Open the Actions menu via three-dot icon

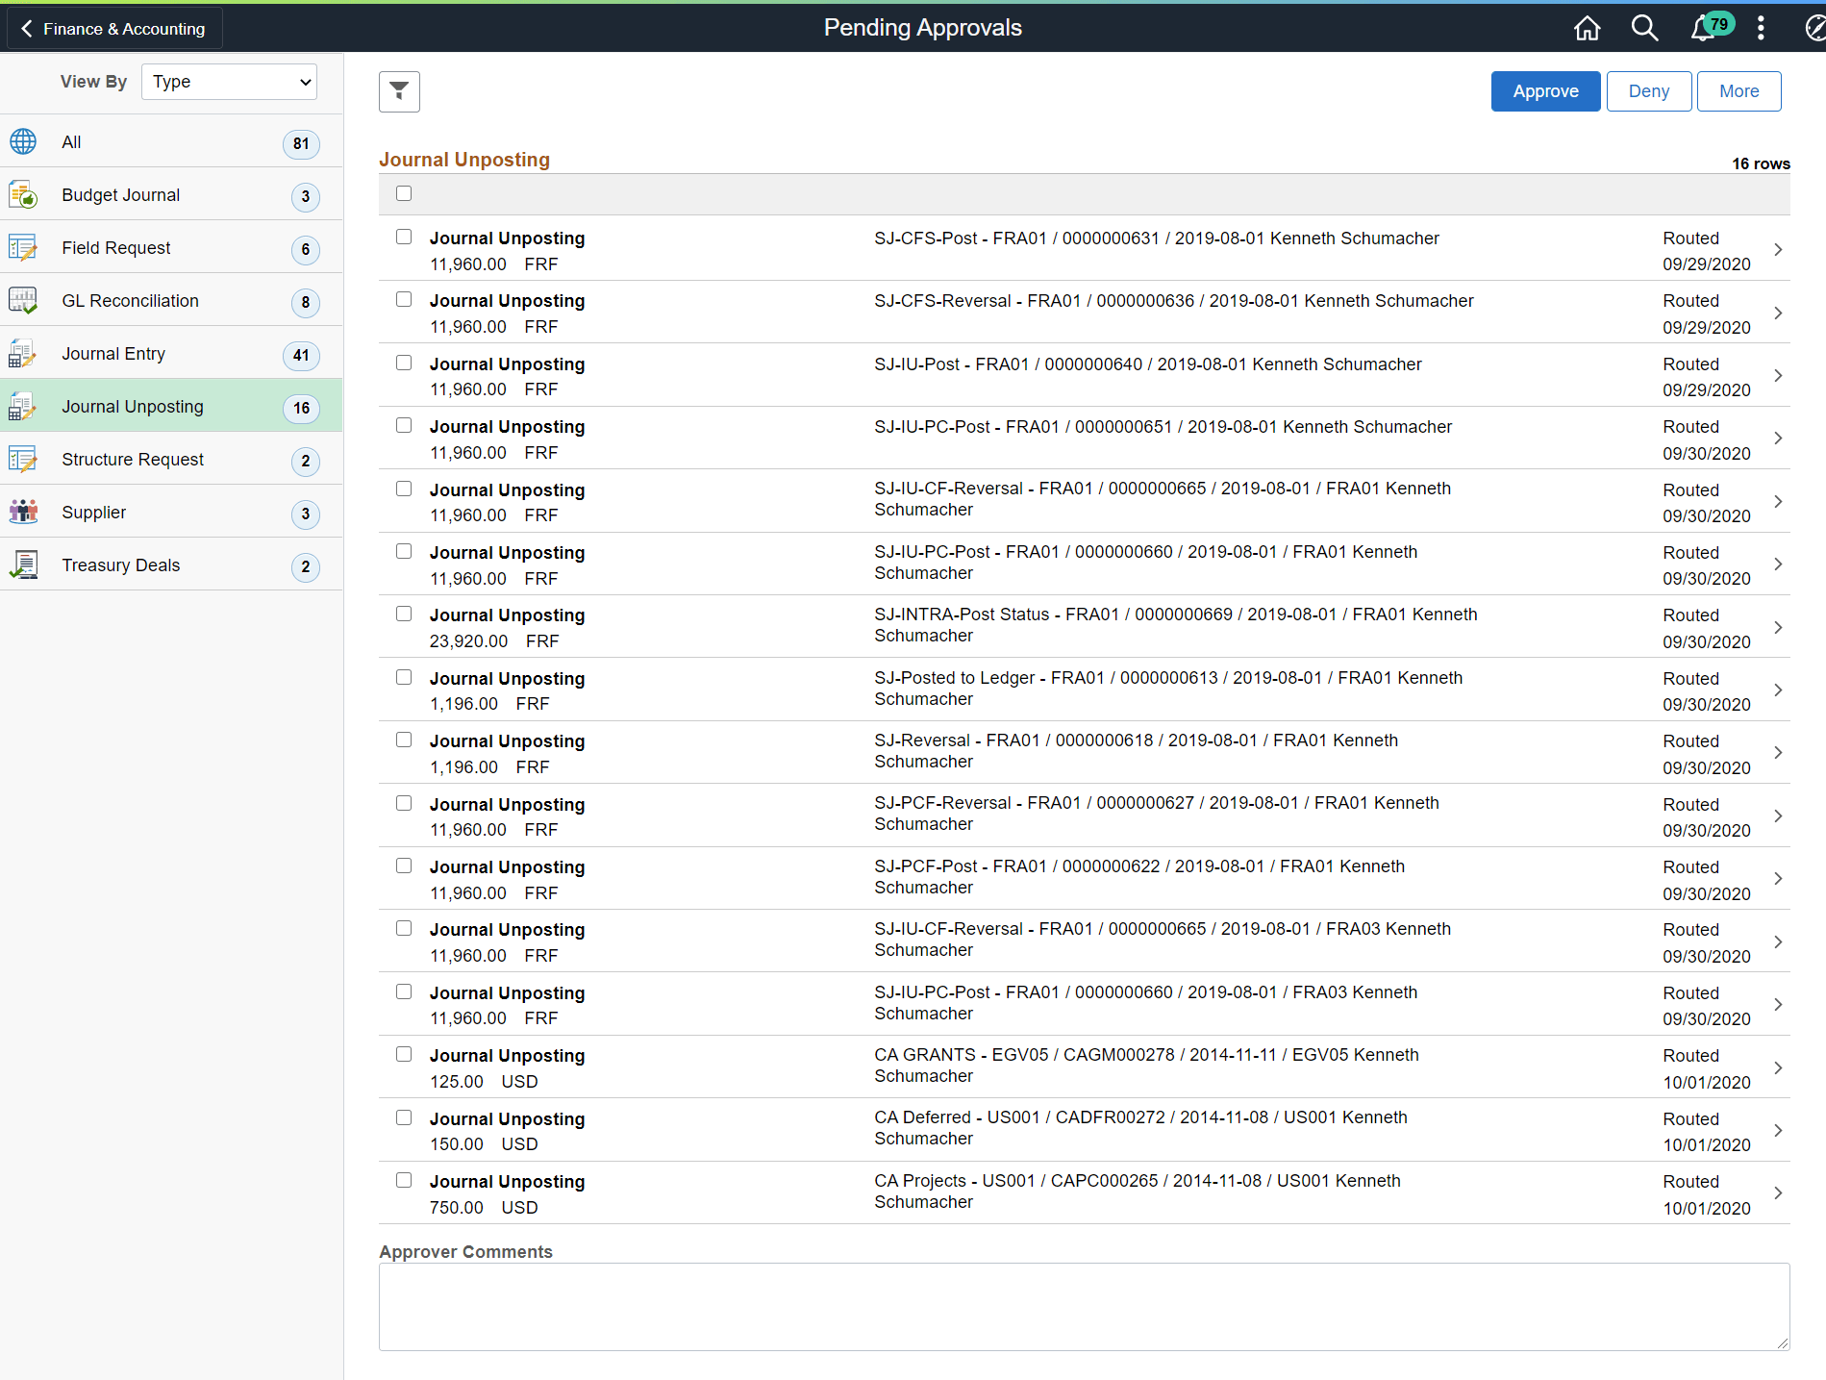click(1761, 28)
